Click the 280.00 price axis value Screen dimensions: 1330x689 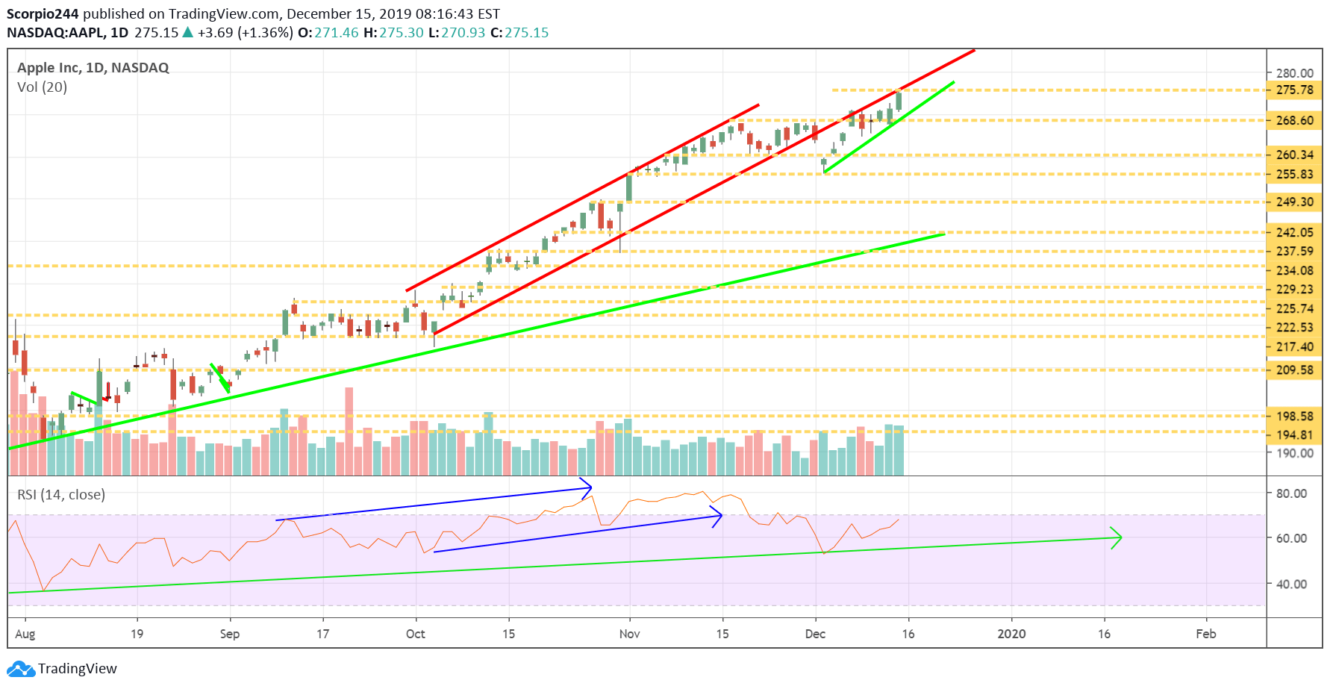1294,73
